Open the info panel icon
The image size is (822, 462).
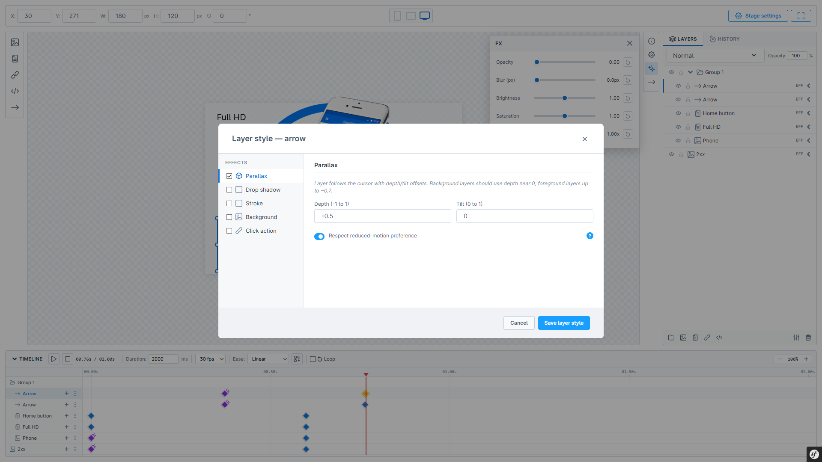coord(652,41)
